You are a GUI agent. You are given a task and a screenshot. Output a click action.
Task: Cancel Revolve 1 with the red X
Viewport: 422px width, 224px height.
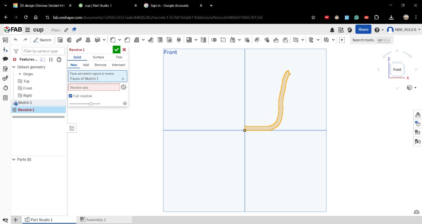(124, 50)
